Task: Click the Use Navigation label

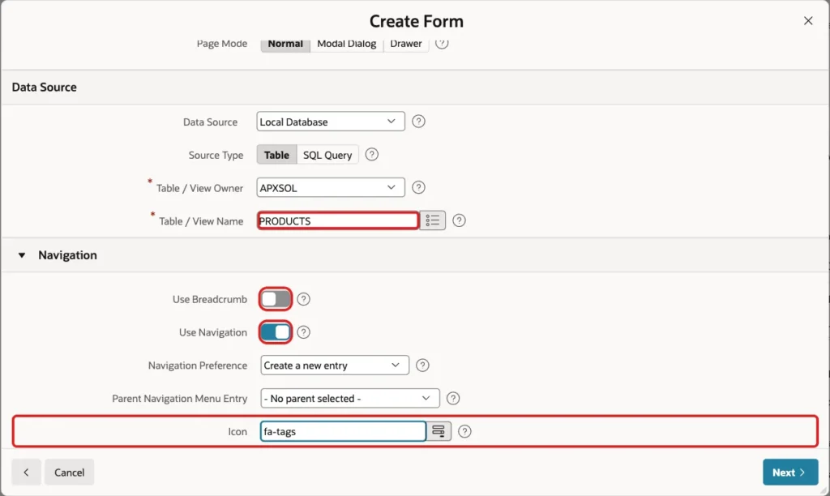Action: 213,332
